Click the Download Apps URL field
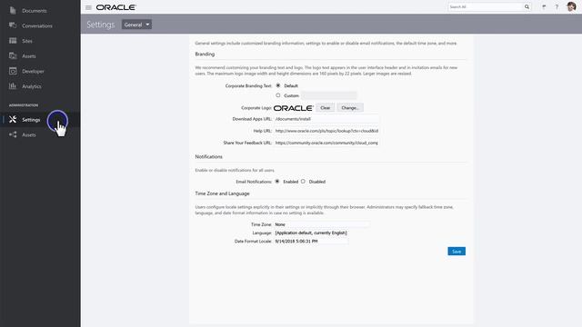The image size is (582, 327). click(x=326, y=119)
